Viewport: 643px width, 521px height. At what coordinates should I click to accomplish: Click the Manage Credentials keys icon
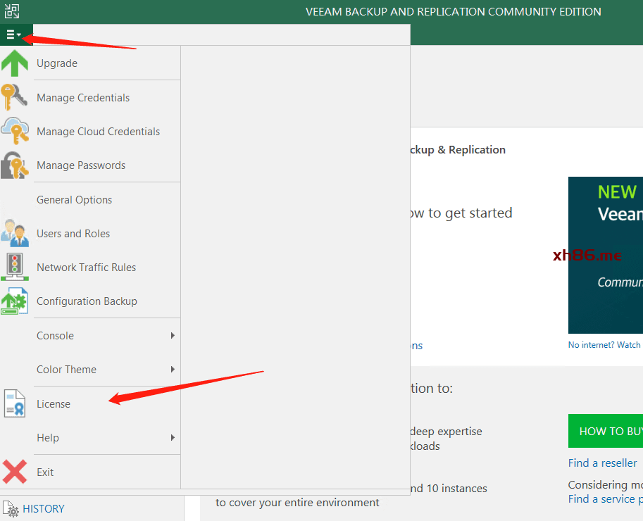click(14, 97)
